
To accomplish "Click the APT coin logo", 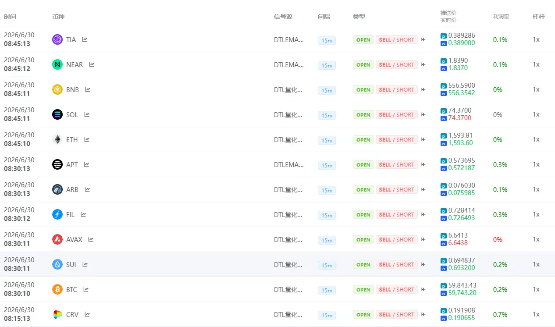I will click(57, 164).
